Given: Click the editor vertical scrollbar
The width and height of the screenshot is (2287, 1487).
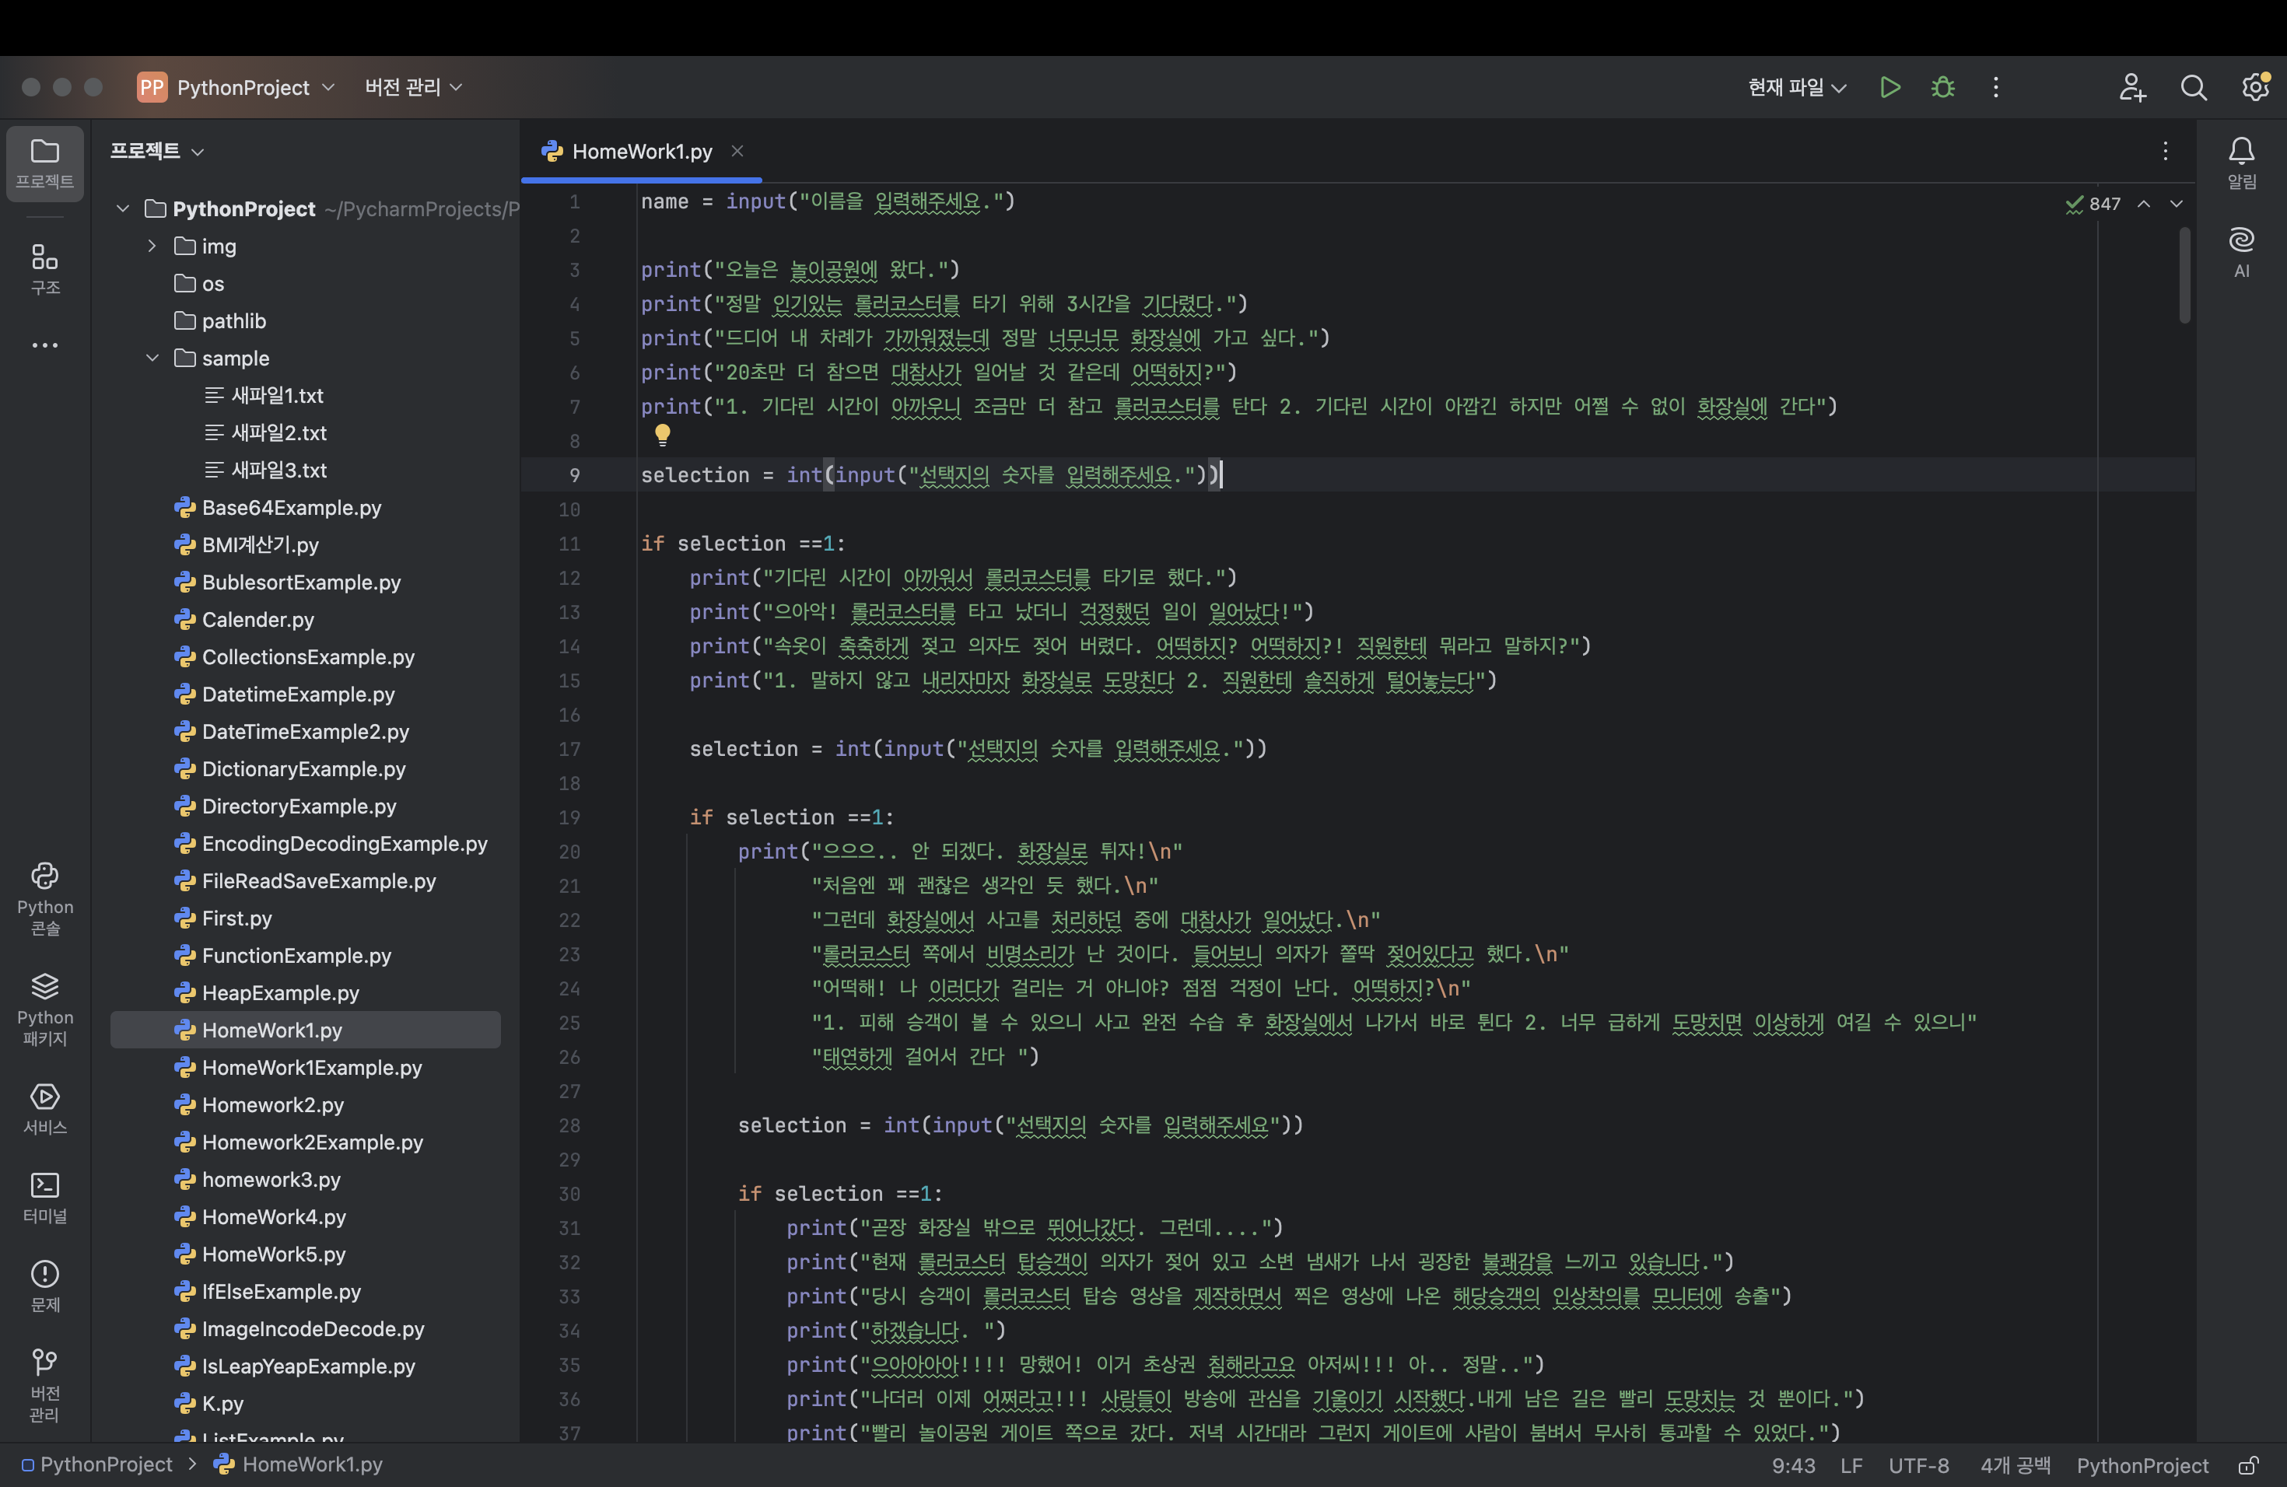Looking at the screenshot, I should pos(2184,274).
